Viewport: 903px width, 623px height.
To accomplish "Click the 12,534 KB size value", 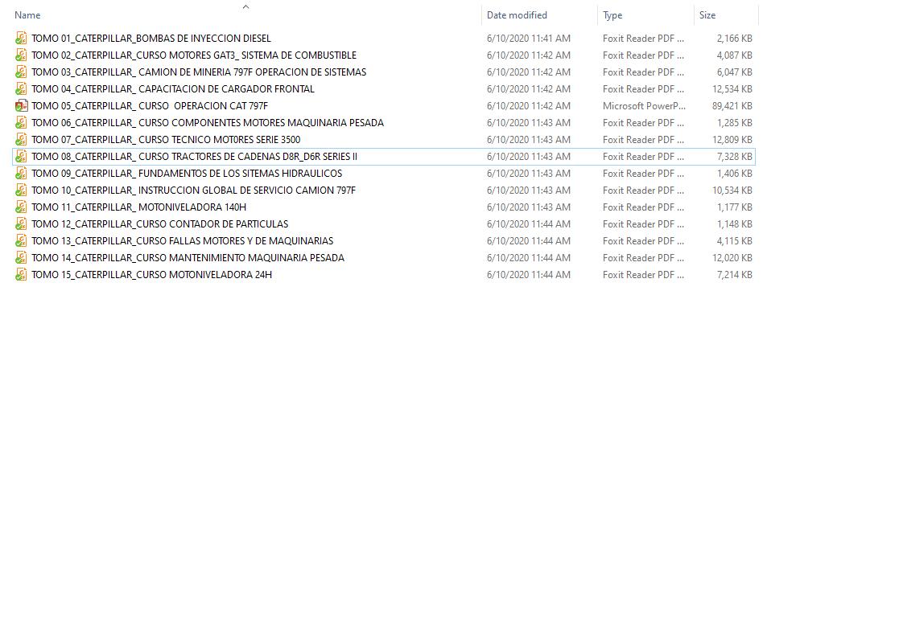I will click(732, 89).
